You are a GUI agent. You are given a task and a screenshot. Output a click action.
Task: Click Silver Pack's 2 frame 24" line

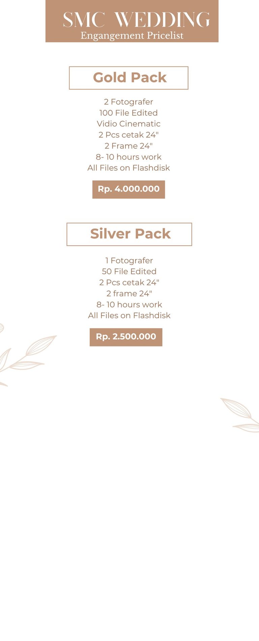coord(129,294)
